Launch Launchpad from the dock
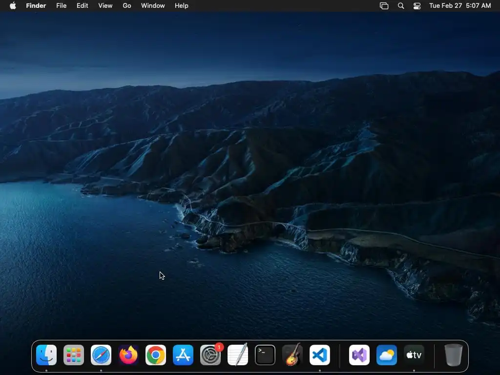The width and height of the screenshot is (500, 375). (74, 355)
